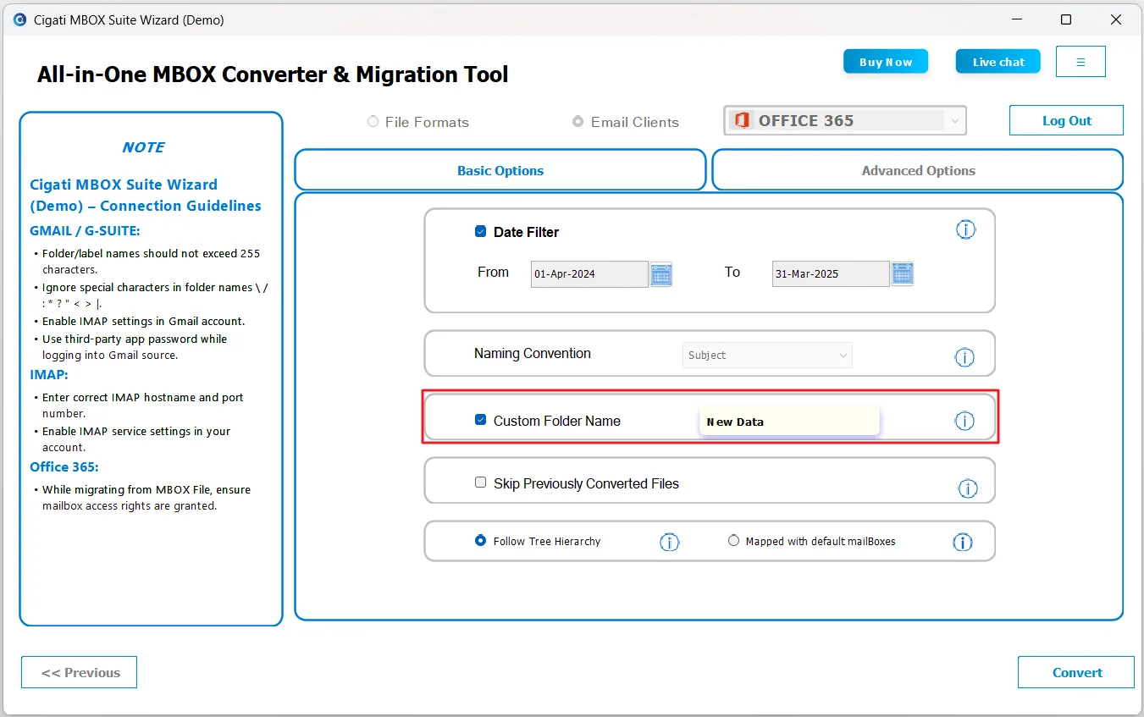Click the Naming Convention label
Image resolution: width=1144 pixels, height=717 pixels.
(x=533, y=354)
